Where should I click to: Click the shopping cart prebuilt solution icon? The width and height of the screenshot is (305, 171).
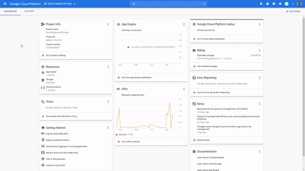43,140
